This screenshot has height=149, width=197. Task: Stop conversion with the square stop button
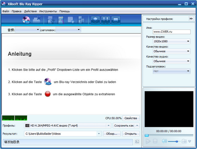116,20
